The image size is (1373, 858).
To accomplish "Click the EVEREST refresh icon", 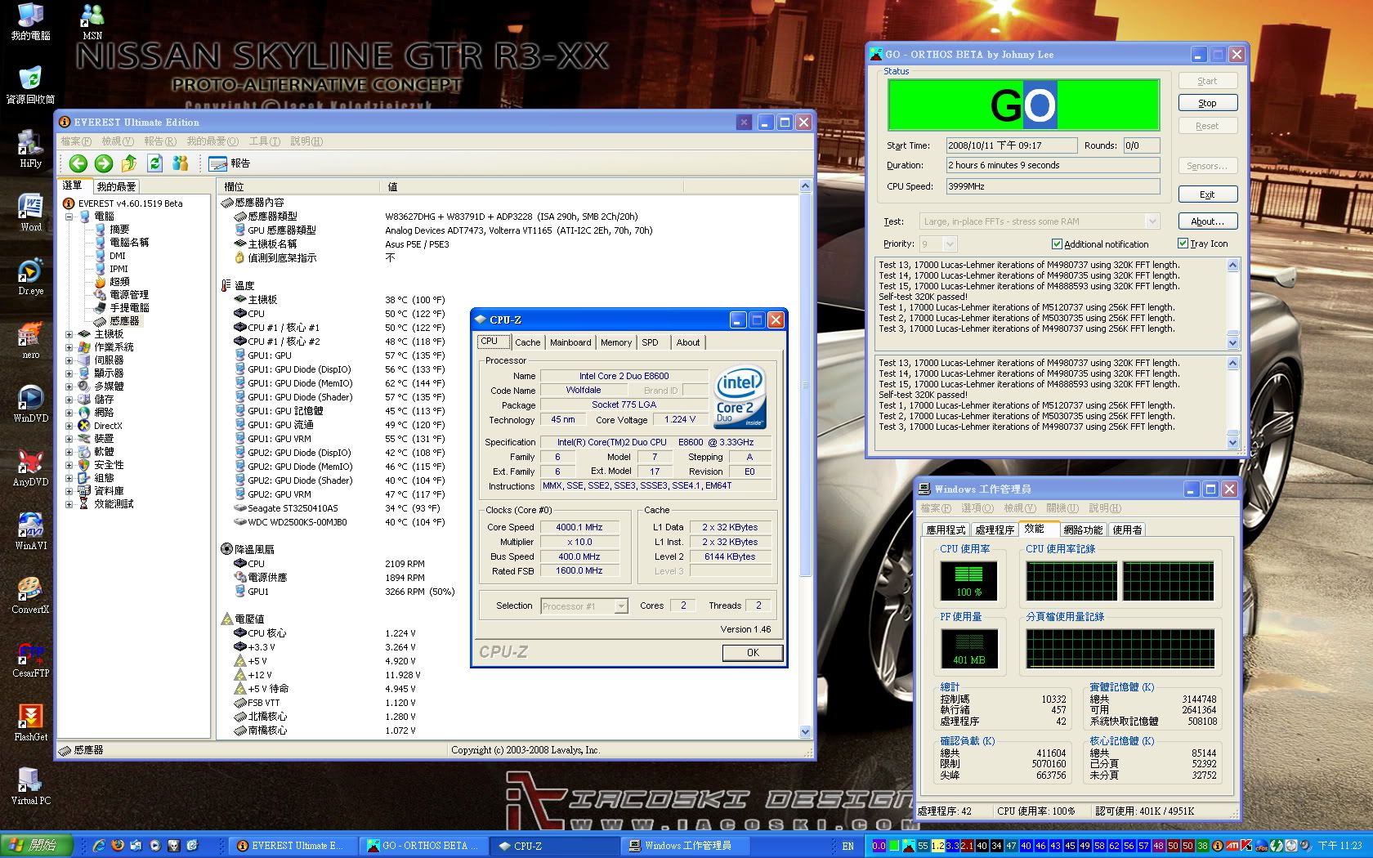I will tap(155, 163).
